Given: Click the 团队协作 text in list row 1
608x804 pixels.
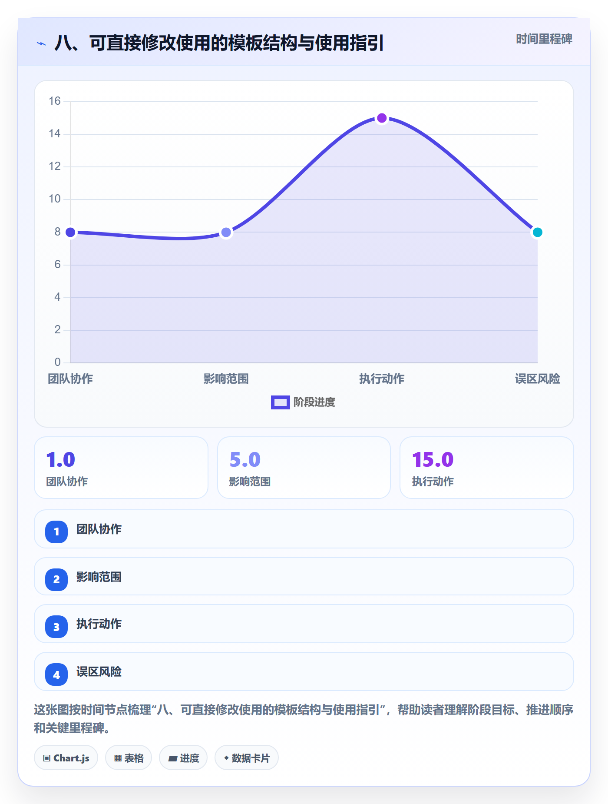Looking at the screenshot, I should click(x=99, y=529).
